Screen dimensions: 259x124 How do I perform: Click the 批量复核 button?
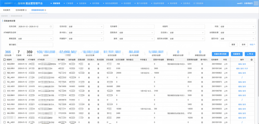pos(237,54)
